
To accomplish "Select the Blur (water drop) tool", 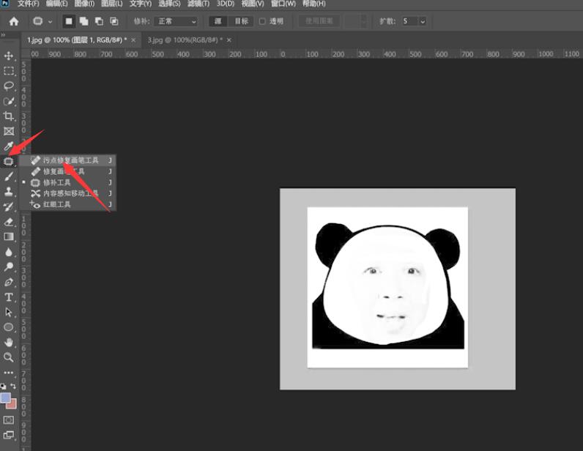I will [9, 252].
